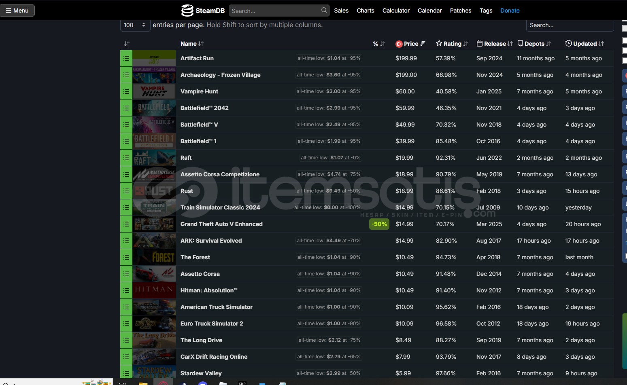
Task: Open the Epic Games taskbar icon
Action: point(242,383)
